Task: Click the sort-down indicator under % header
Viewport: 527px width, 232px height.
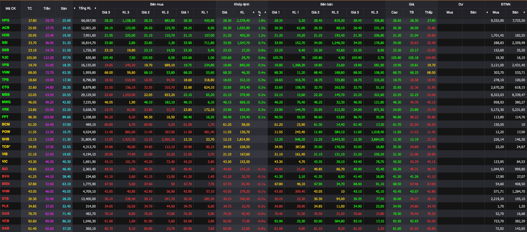Action: point(259,15)
